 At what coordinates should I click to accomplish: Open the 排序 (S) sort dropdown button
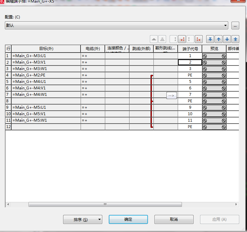point(83,219)
